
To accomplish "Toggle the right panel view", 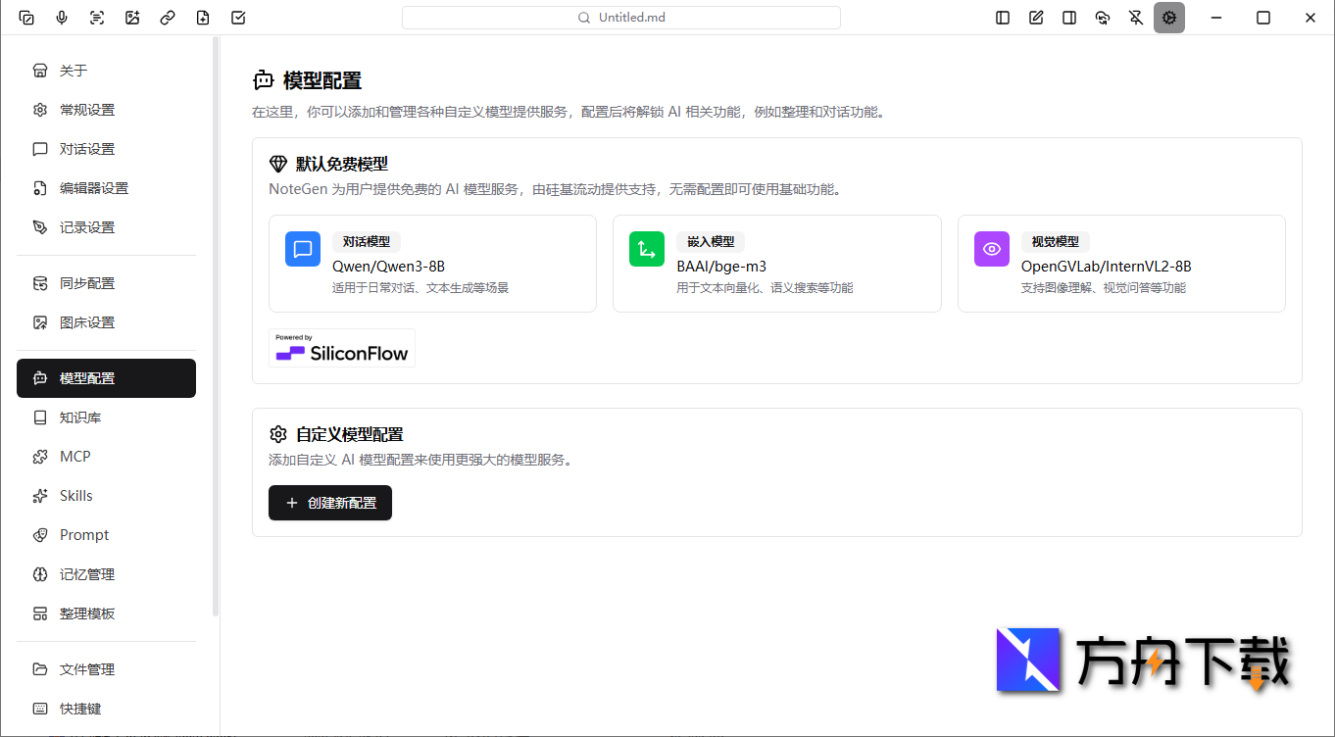I will (x=1068, y=17).
